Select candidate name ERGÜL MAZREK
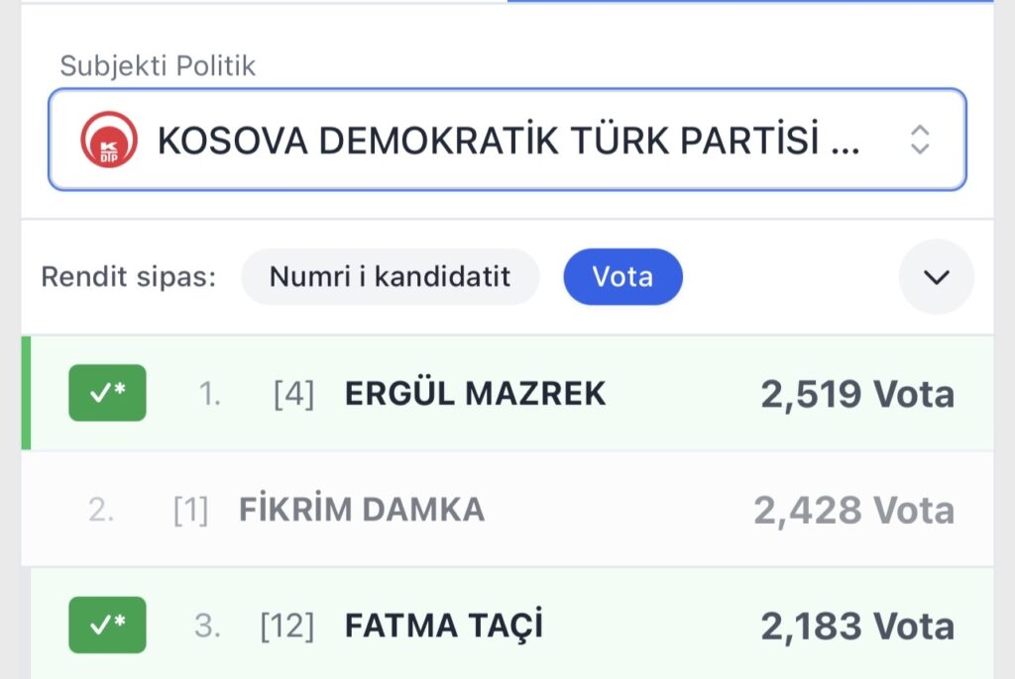 pyautogui.click(x=475, y=394)
